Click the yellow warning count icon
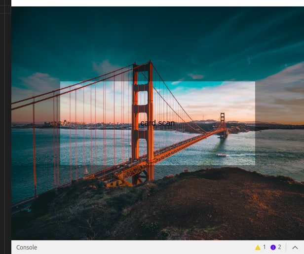This screenshot has width=304, height=254. point(258,248)
